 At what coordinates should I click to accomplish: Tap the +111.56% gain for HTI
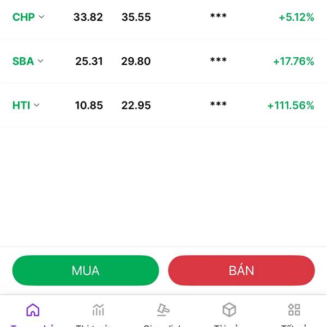point(290,105)
